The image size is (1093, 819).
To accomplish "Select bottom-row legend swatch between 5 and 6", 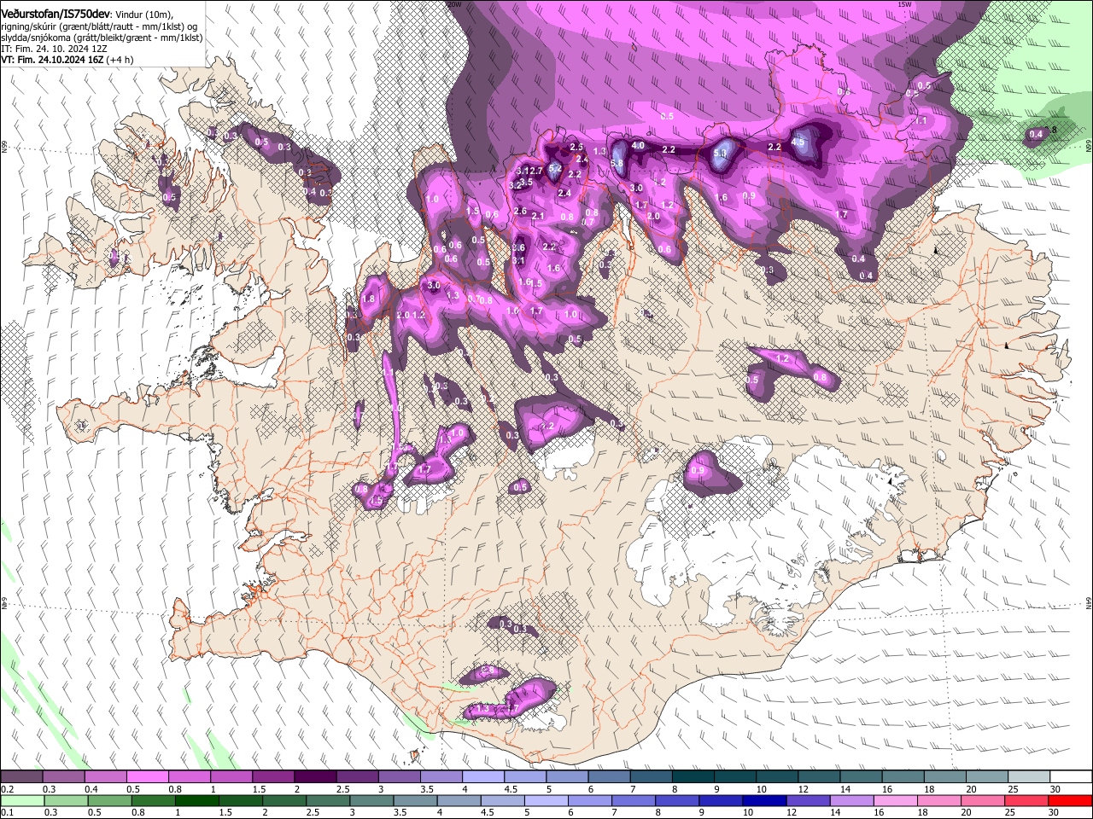I will 547,800.
